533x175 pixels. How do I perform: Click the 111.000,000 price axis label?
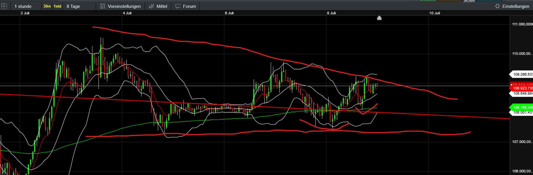click(x=522, y=24)
